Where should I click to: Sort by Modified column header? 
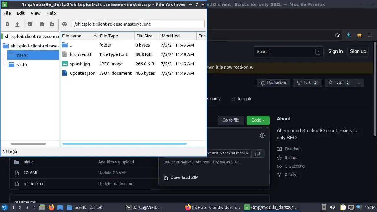pos(178,36)
